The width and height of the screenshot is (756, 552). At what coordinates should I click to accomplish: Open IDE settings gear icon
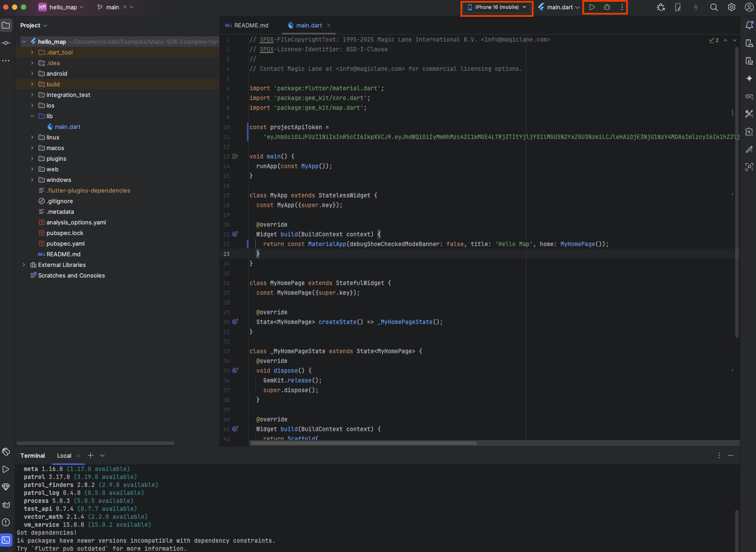pyautogui.click(x=731, y=7)
